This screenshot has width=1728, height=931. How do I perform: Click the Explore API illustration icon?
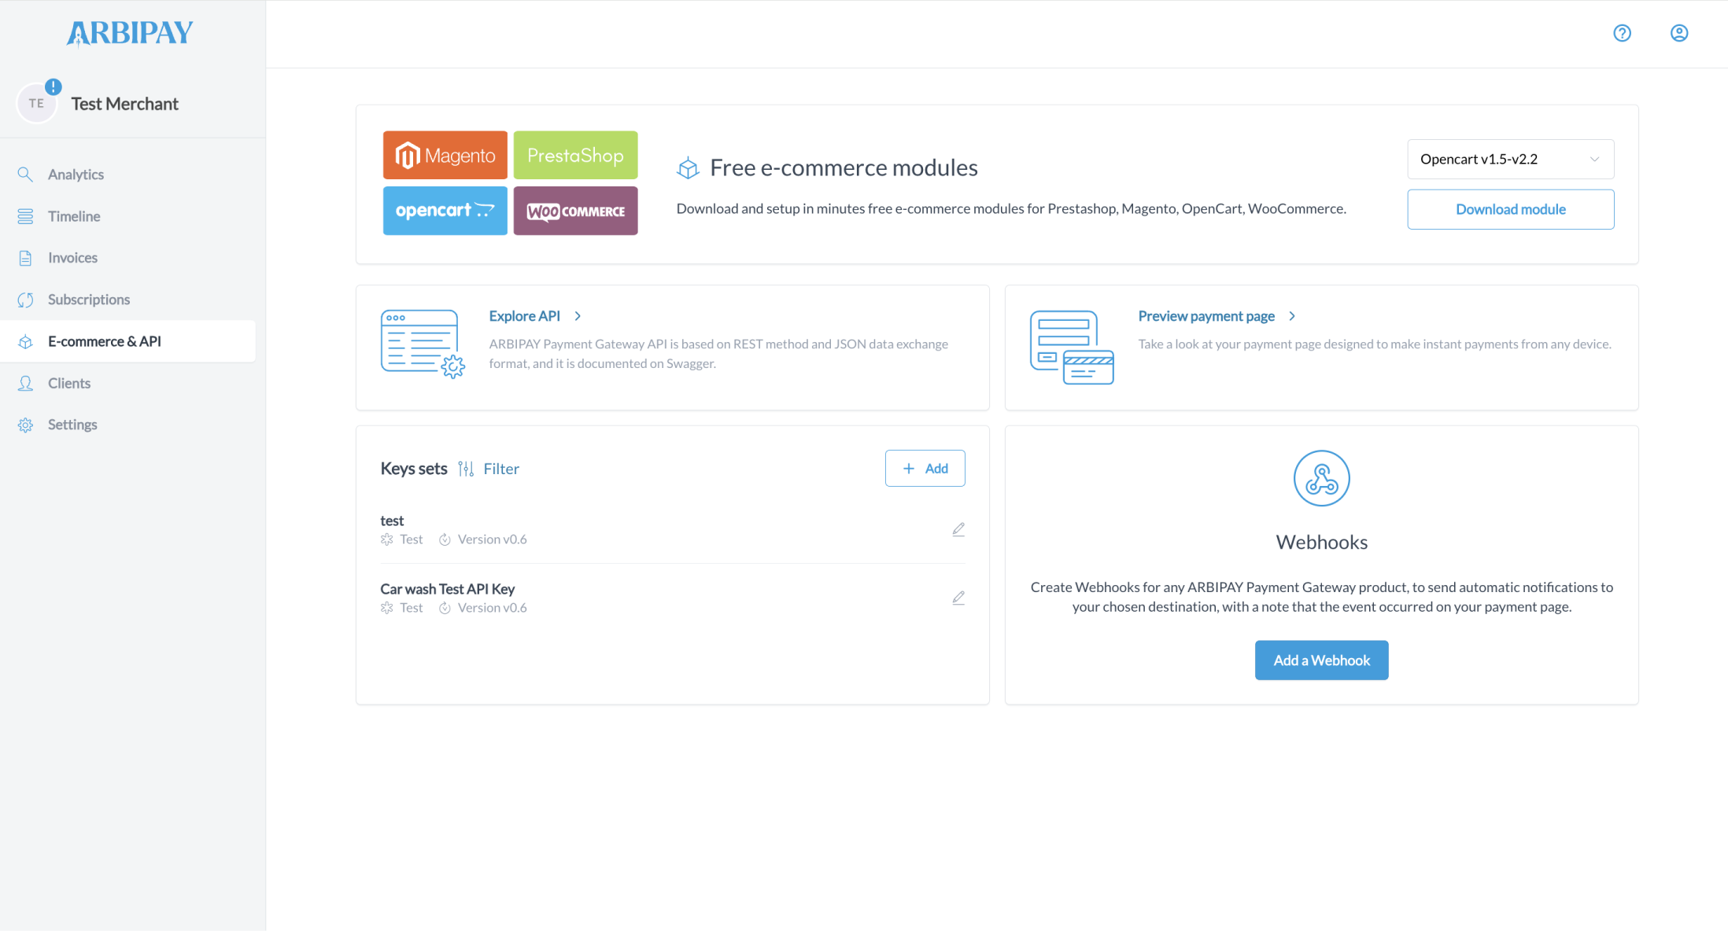(423, 344)
